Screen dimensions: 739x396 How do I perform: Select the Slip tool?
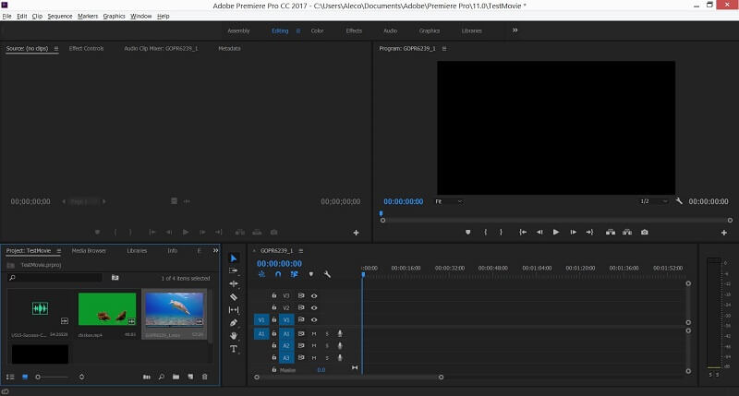pyautogui.click(x=234, y=310)
